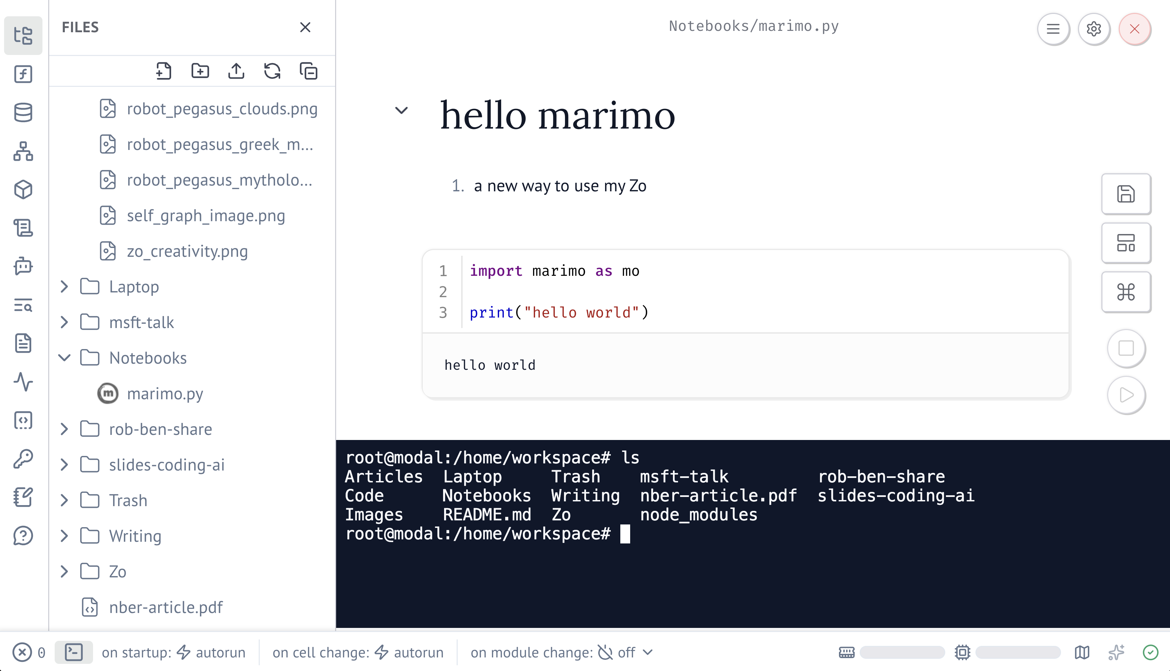This screenshot has width=1170, height=671.
Task: Click the memory keyboard-like icon
Action: 846,652
